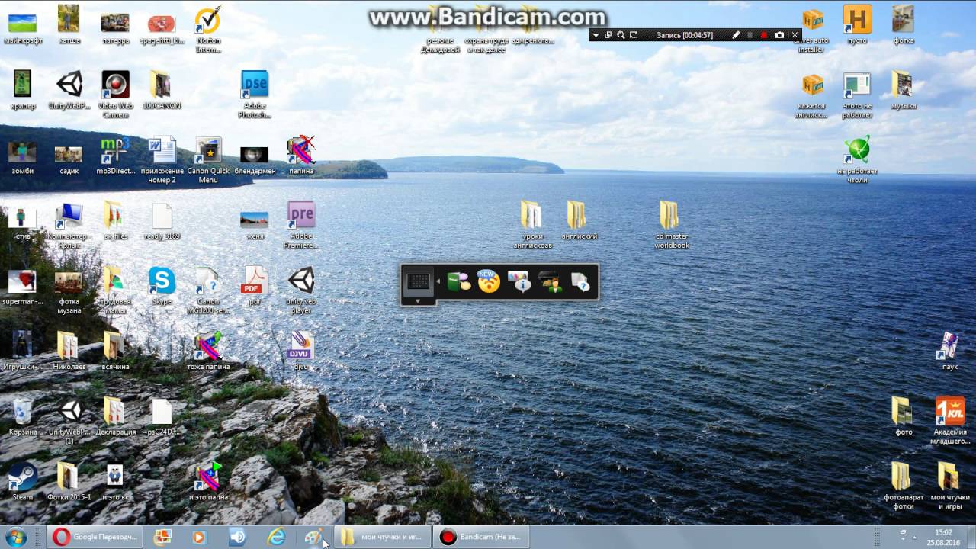976x549 pixels.
Task: Open the speaker volume icon in taskbar
Action: coord(237,537)
